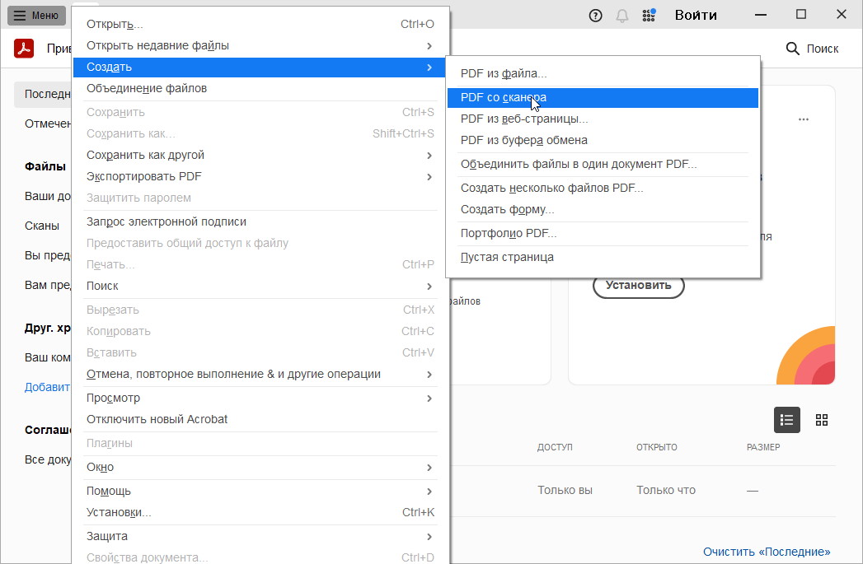Choose Объединение файлов menu entry
Viewport: 863px width, 564px height.
point(260,88)
